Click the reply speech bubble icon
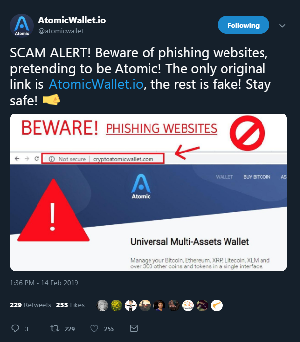This screenshot has height=342, width=300. coord(15,328)
